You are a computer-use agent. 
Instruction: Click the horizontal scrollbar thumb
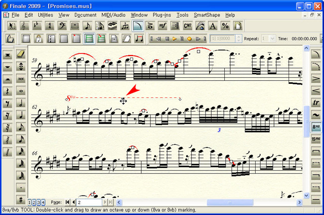[230, 202]
